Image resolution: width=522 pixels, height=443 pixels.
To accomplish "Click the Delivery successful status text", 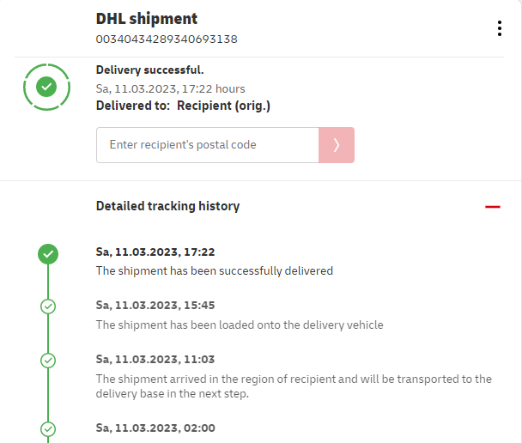I will point(149,70).
